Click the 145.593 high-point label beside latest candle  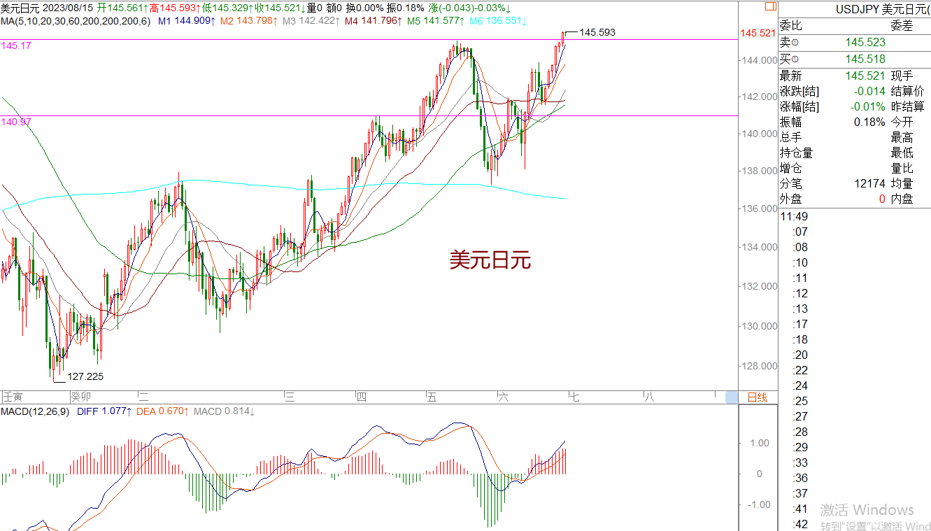pos(597,32)
